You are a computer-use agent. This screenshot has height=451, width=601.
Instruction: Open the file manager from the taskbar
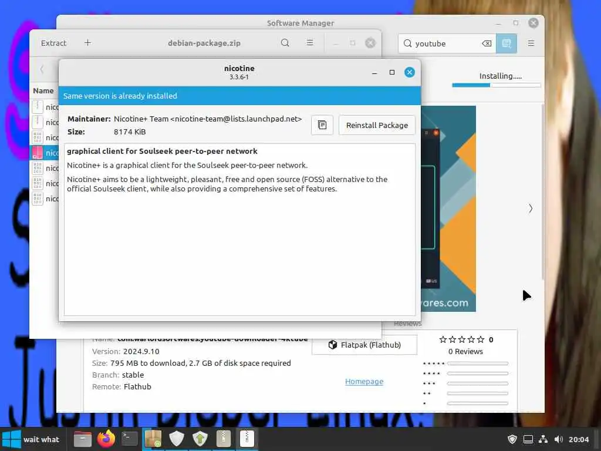[83, 439]
